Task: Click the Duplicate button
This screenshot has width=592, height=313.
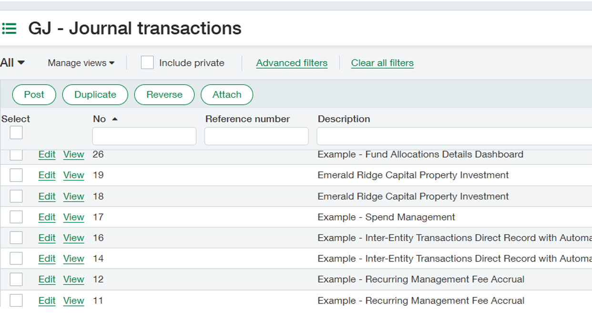Action: pyautogui.click(x=95, y=95)
